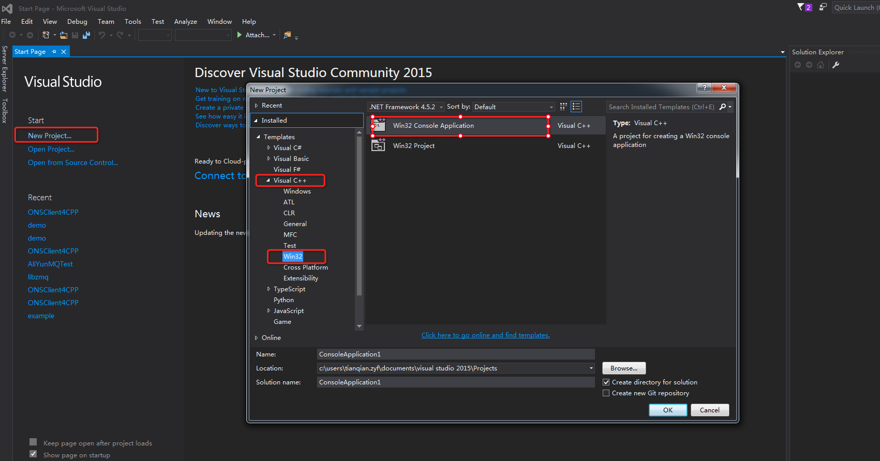Close the Start Page tab
This screenshot has width=880, height=461.
pos(64,52)
